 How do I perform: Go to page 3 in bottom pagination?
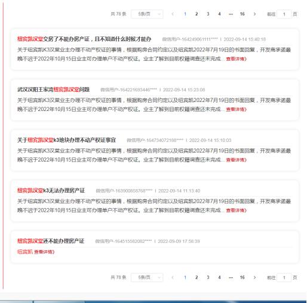pos(208,277)
